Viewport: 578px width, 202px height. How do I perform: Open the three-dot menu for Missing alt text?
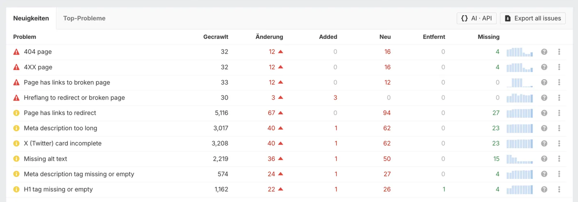point(559,159)
